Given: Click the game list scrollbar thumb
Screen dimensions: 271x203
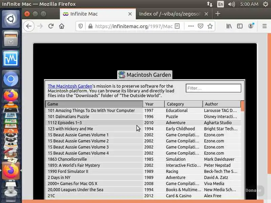Looking at the screenshot, I should tap(243, 106).
